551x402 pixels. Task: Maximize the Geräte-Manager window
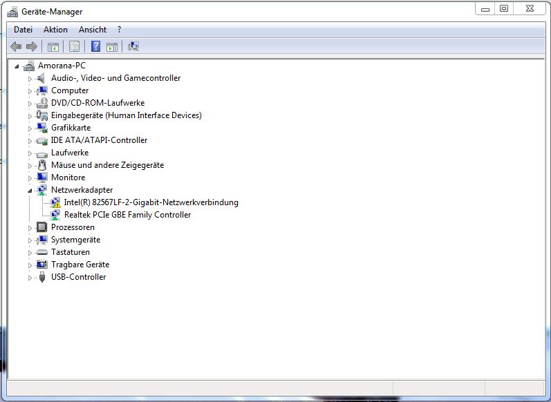pos(504,9)
